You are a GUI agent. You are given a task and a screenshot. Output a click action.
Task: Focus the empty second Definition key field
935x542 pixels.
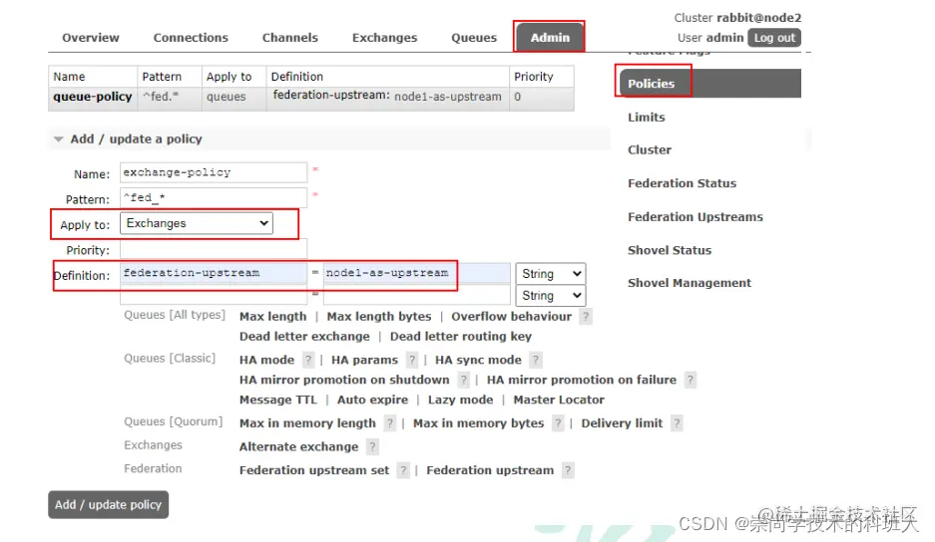pos(214,296)
